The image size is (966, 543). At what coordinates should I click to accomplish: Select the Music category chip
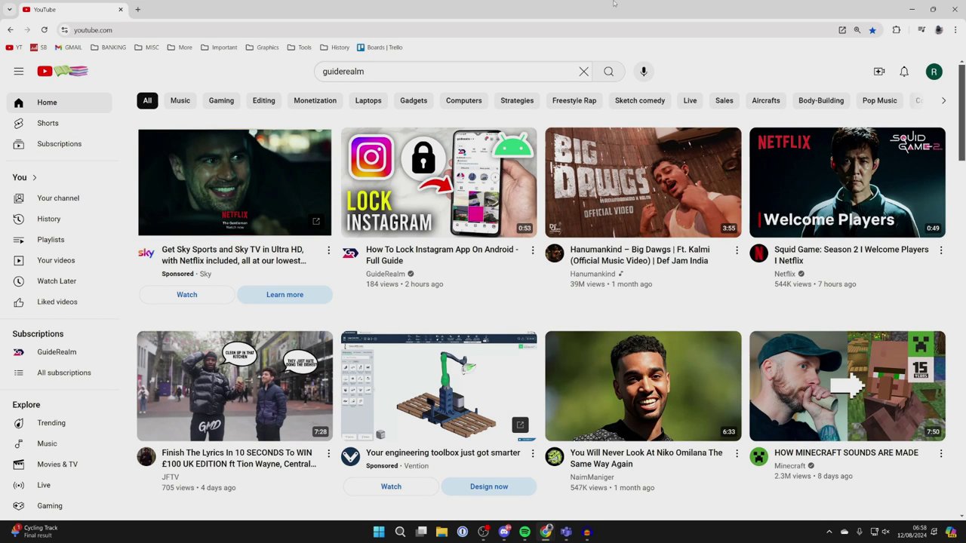(x=180, y=100)
